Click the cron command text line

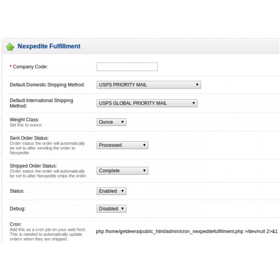coord(186,231)
